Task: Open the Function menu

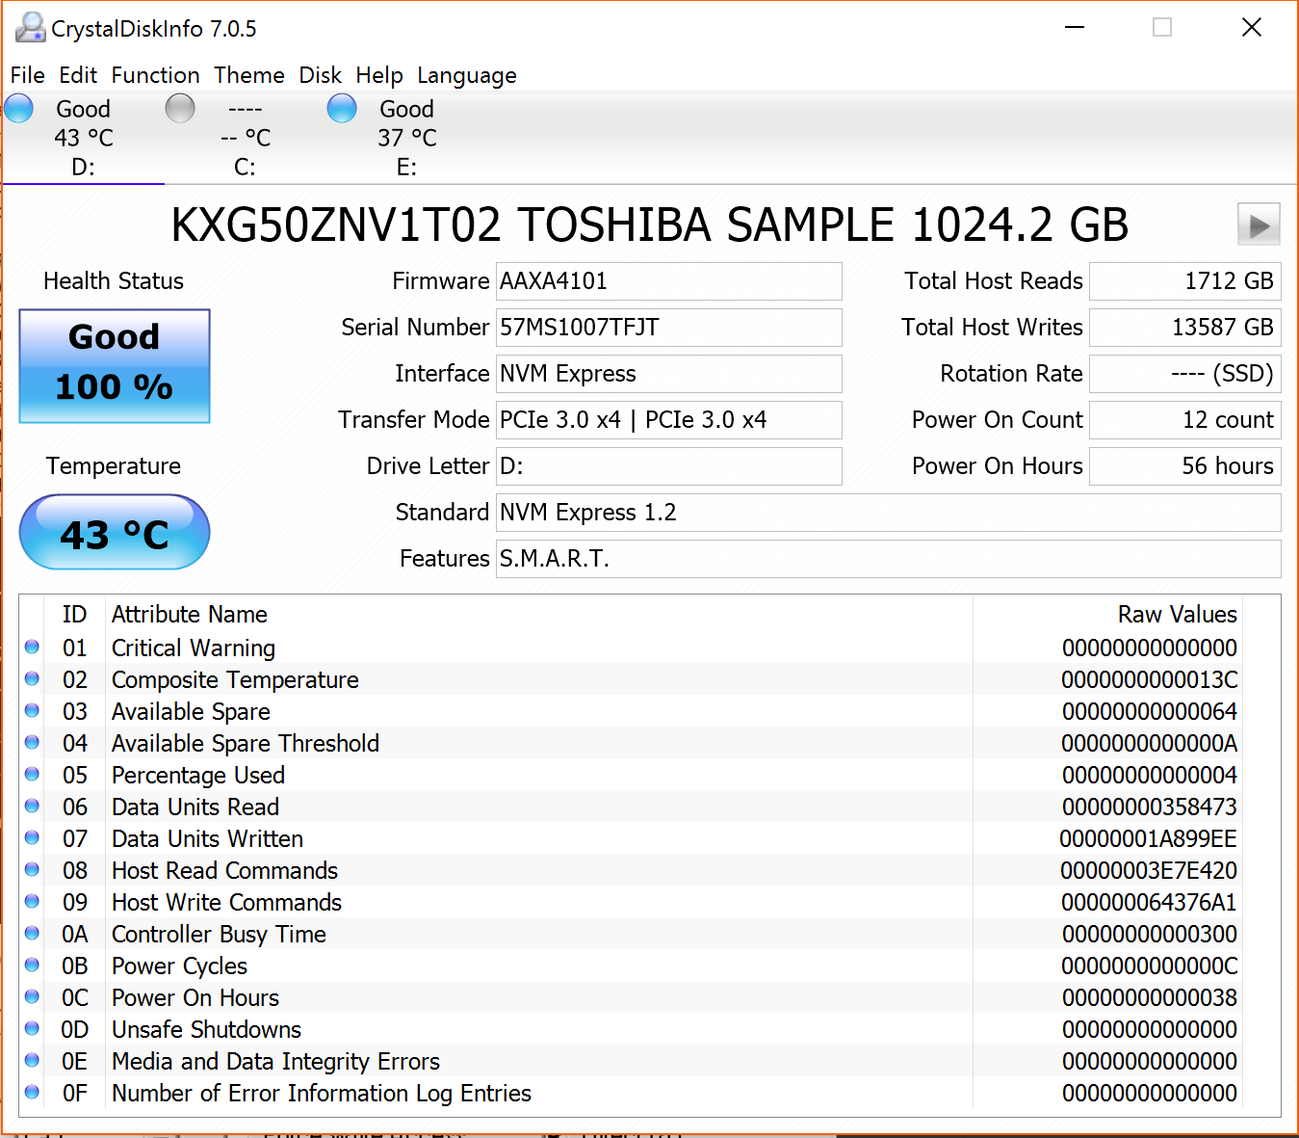Action: [155, 75]
